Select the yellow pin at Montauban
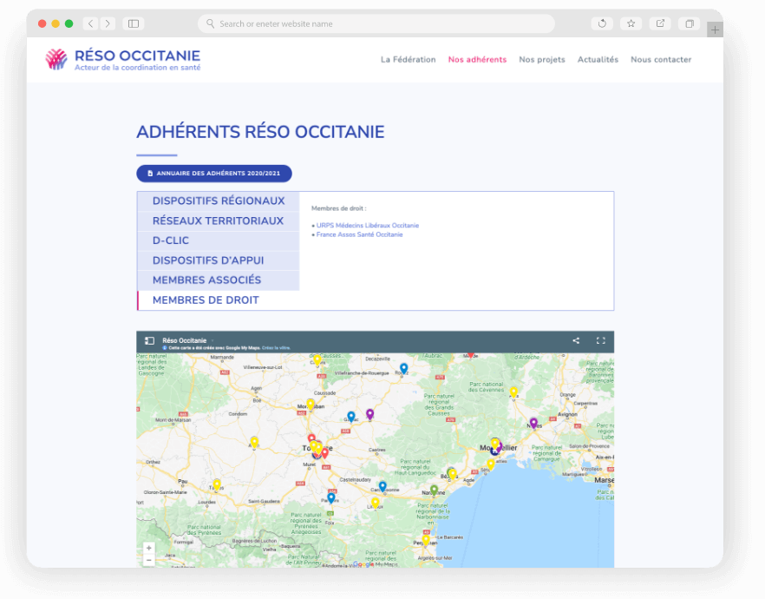This screenshot has height=599, width=765. pos(311,405)
